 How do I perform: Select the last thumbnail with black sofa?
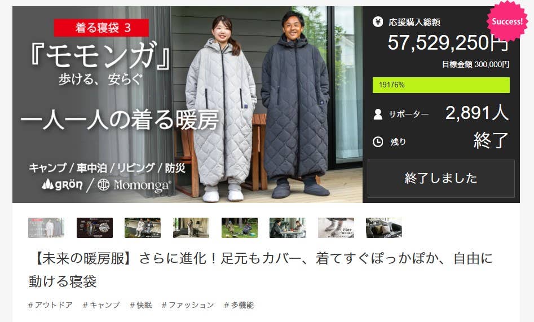[x=384, y=228]
